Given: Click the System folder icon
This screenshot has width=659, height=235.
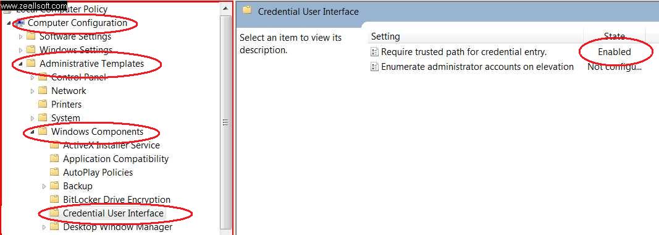Looking at the screenshot, I should click(x=43, y=118).
